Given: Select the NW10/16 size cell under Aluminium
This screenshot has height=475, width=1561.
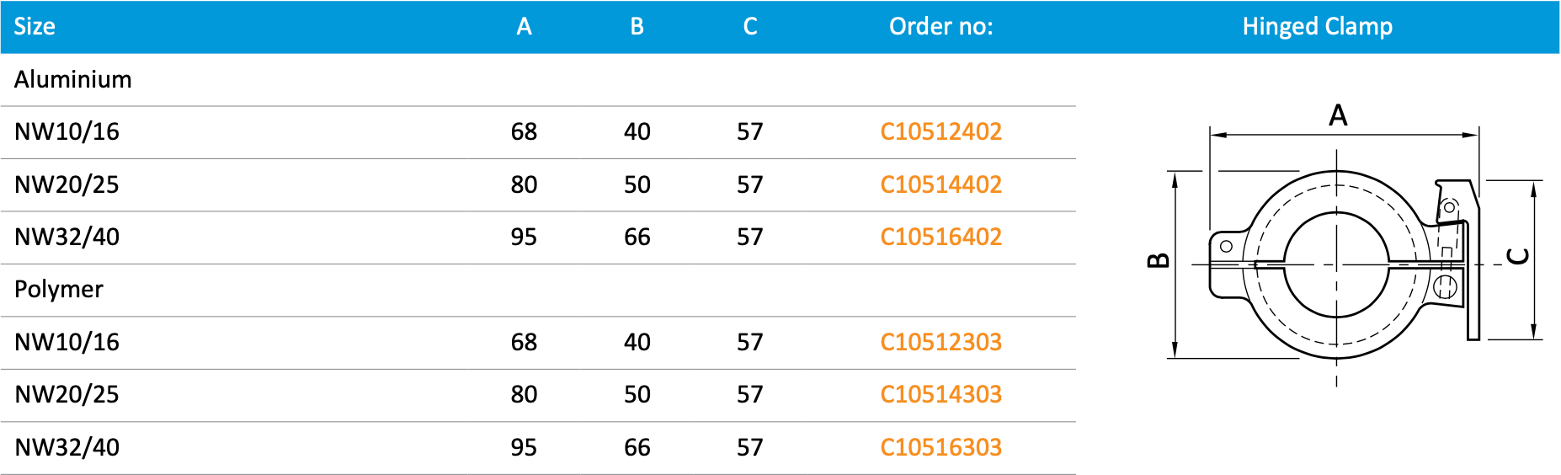Looking at the screenshot, I should pos(67,132).
